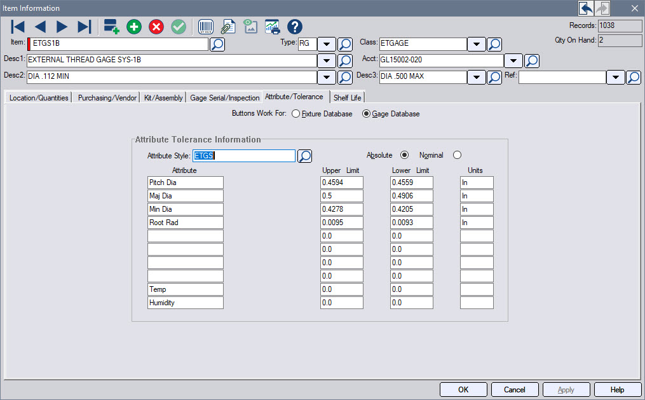The height and width of the screenshot is (400, 645).
Task: Open the Purchasing/Vendor tab
Action: point(107,97)
